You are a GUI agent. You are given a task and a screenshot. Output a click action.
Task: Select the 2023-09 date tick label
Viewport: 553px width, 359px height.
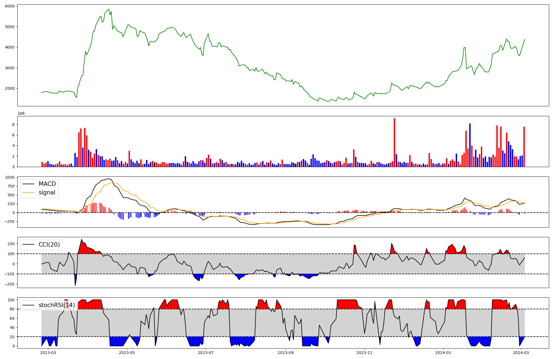[x=285, y=353]
